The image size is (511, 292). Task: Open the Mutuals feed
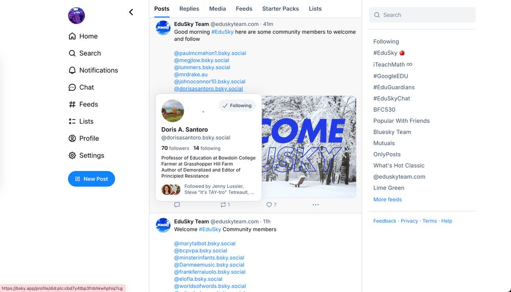point(384,143)
